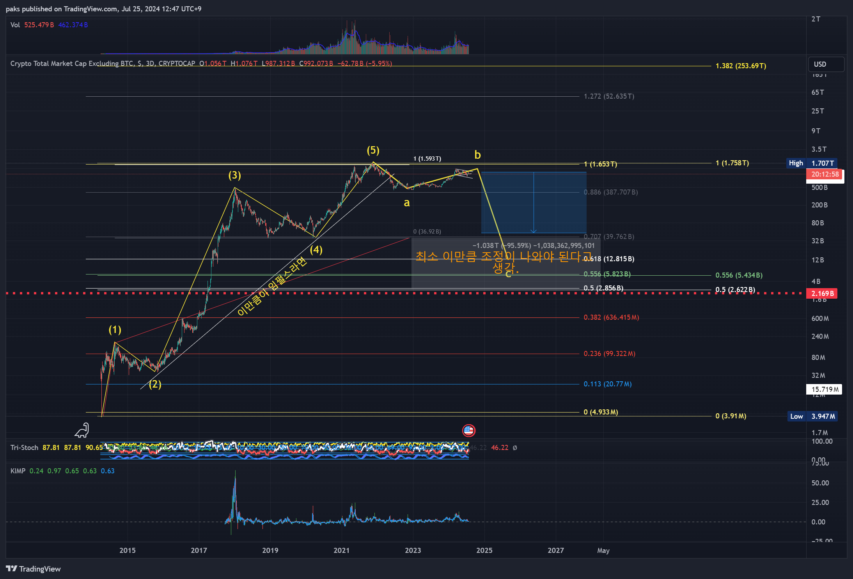
Task: Select the Vol indicator legend label
Action: pyautogui.click(x=15, y=25)
